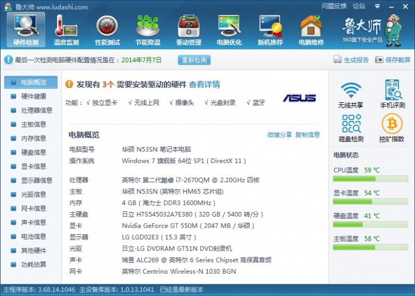The image size is (415, 296).
Task: Click 已经是最新版本 in status bar
Action: (x=181, y=290)
